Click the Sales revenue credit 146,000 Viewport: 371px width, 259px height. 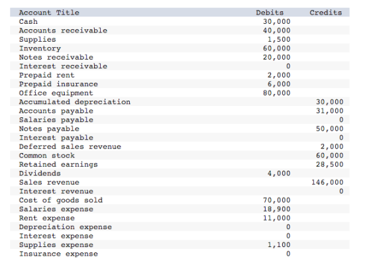click(327, 182)
